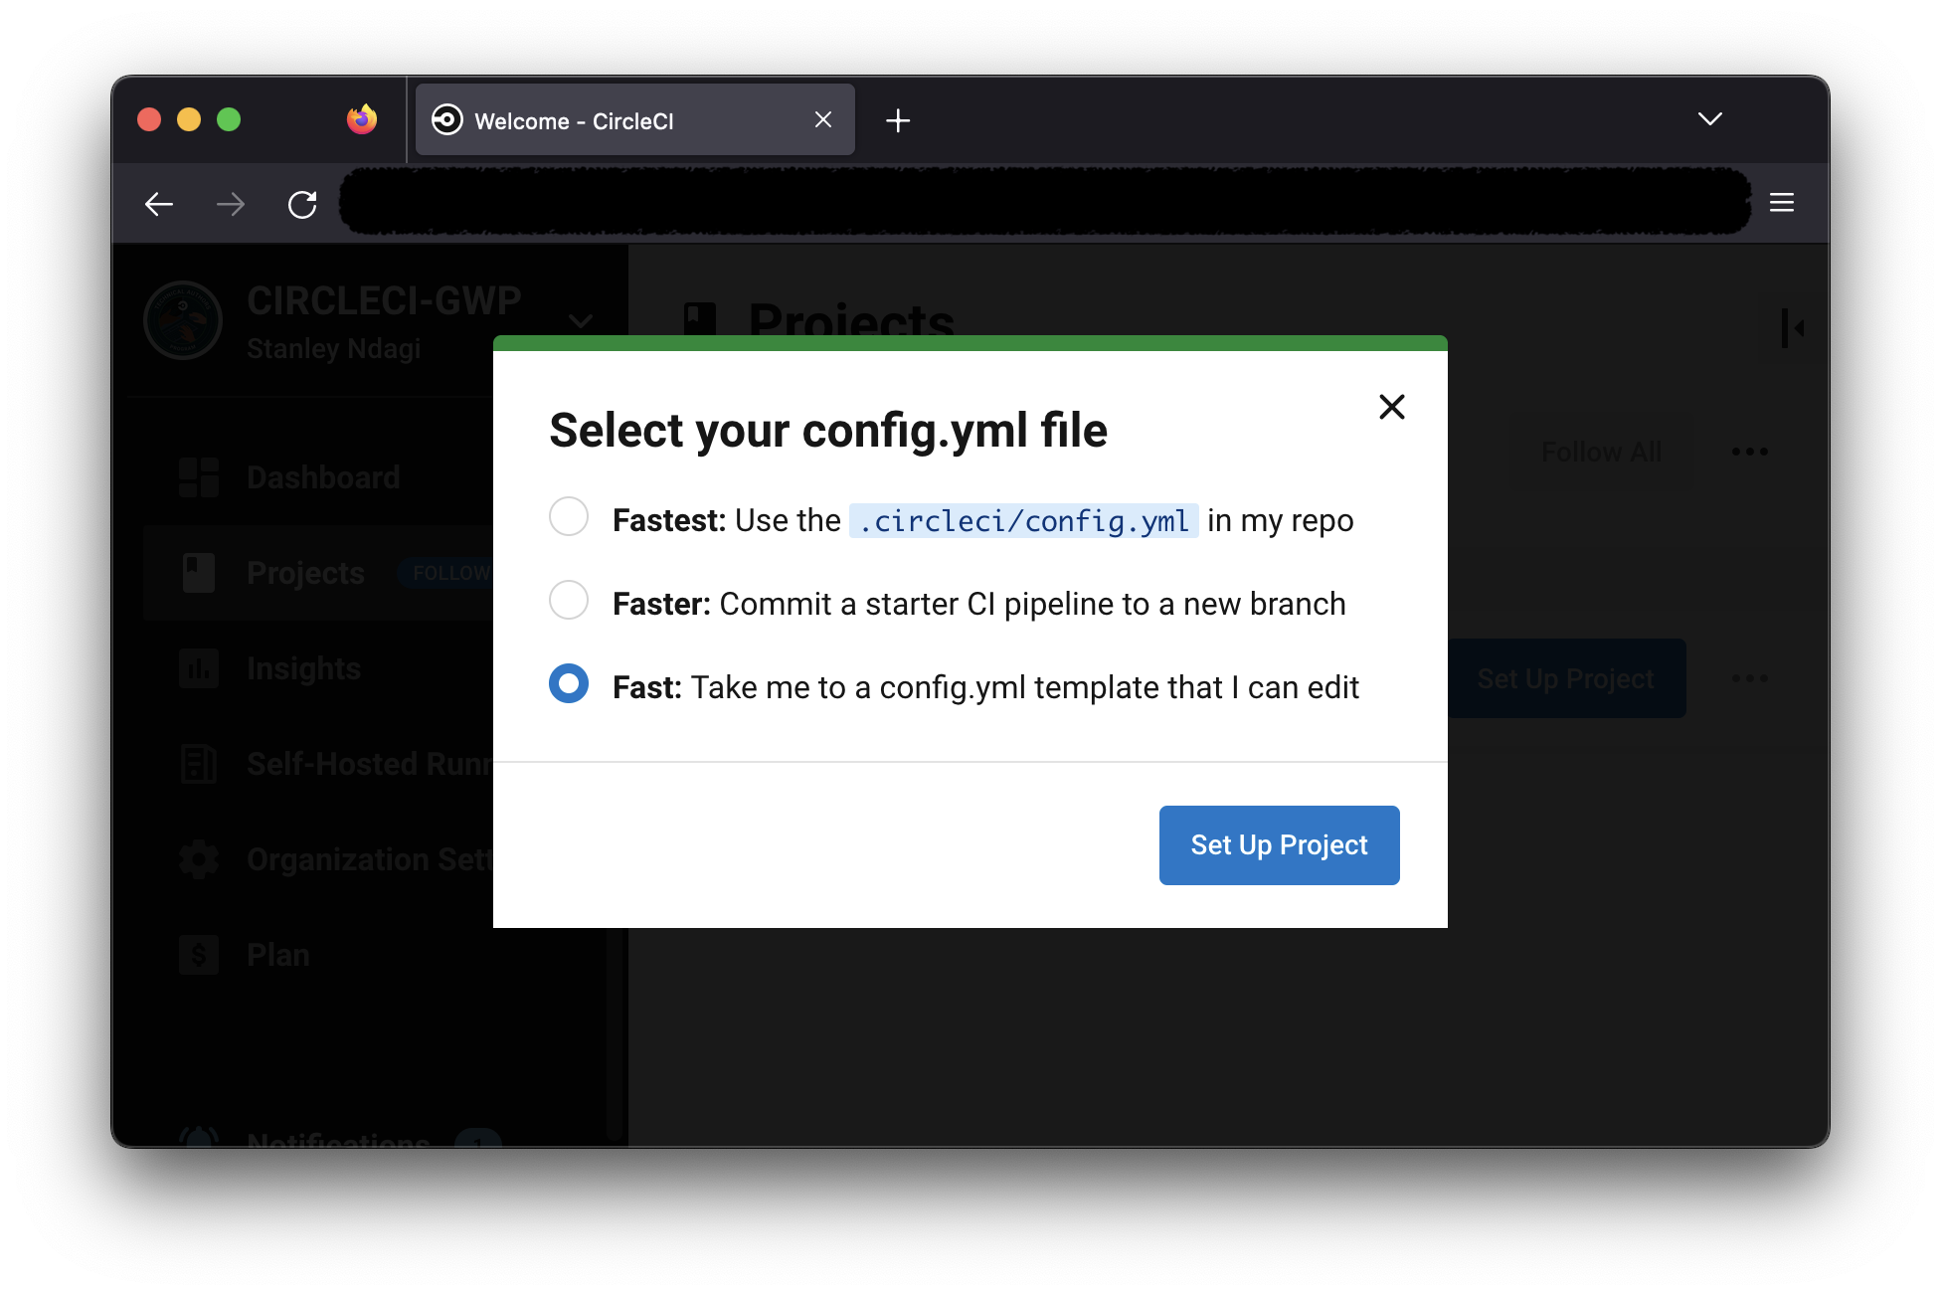Select the Fast config.yml template radio option

pos(569,684)
